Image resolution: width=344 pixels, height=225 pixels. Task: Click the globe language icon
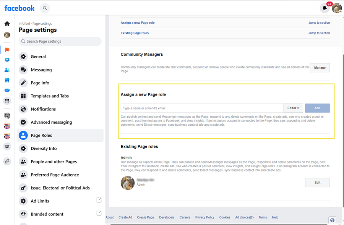(332, 220)
